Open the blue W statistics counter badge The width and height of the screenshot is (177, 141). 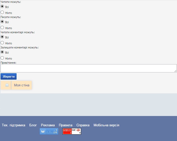point(49,131)
